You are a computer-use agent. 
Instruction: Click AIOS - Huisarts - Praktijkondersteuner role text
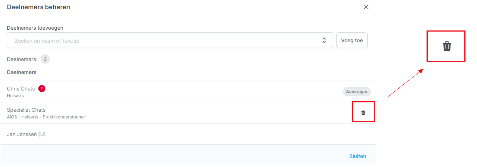click(x=46, y=117)
